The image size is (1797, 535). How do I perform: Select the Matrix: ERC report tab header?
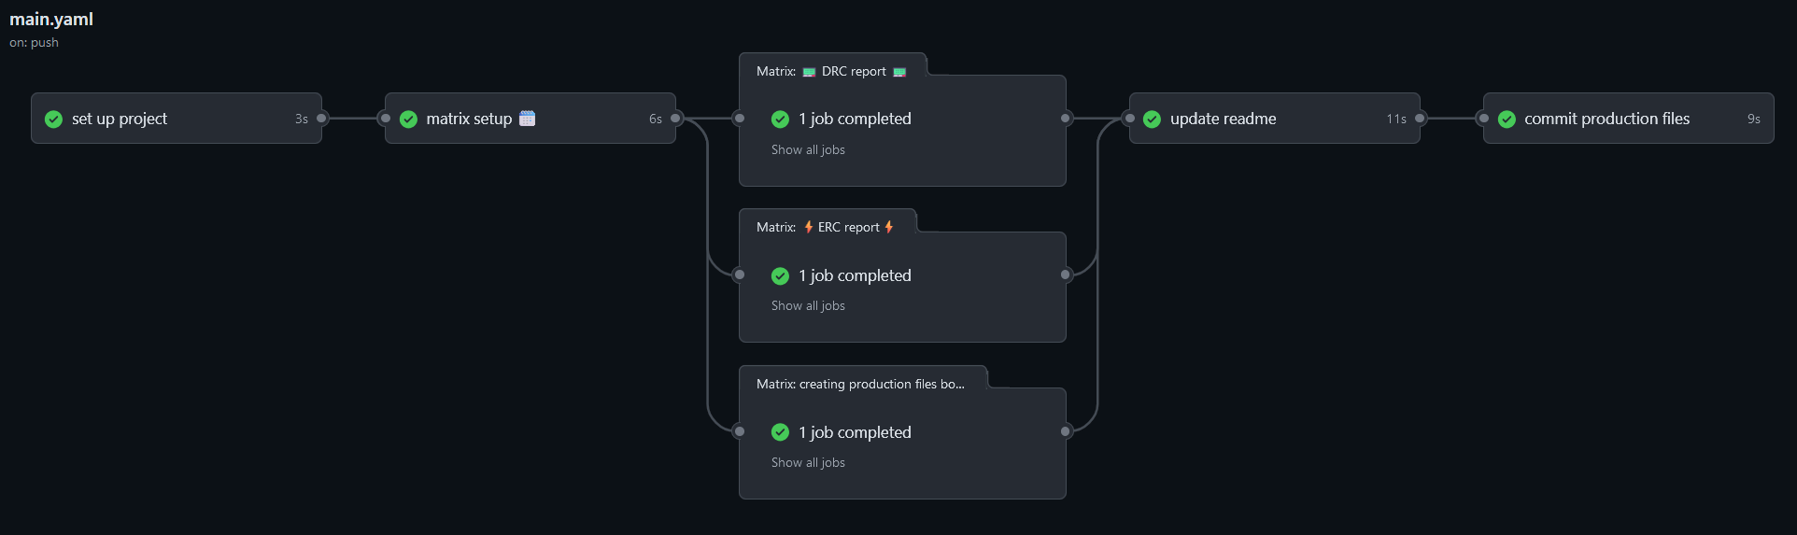point(826,227)
